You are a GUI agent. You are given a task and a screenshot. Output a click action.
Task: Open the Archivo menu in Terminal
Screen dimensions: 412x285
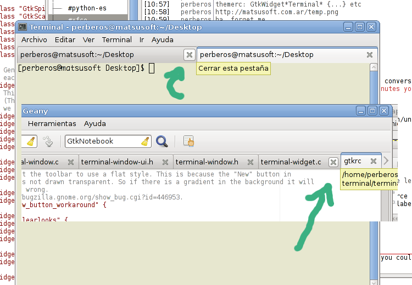[x=34, y=39]
